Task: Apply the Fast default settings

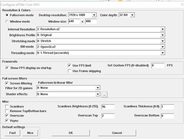Action: pyautogui.click(x=13, y=133)
